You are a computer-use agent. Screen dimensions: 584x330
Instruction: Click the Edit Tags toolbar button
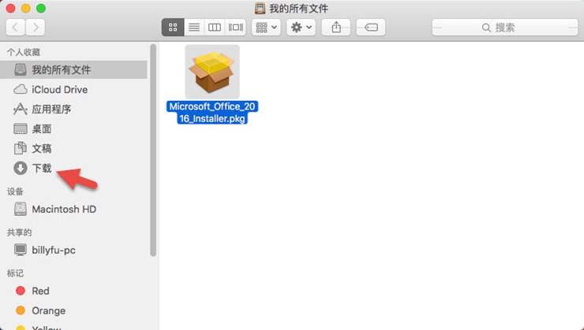(371, 27)
